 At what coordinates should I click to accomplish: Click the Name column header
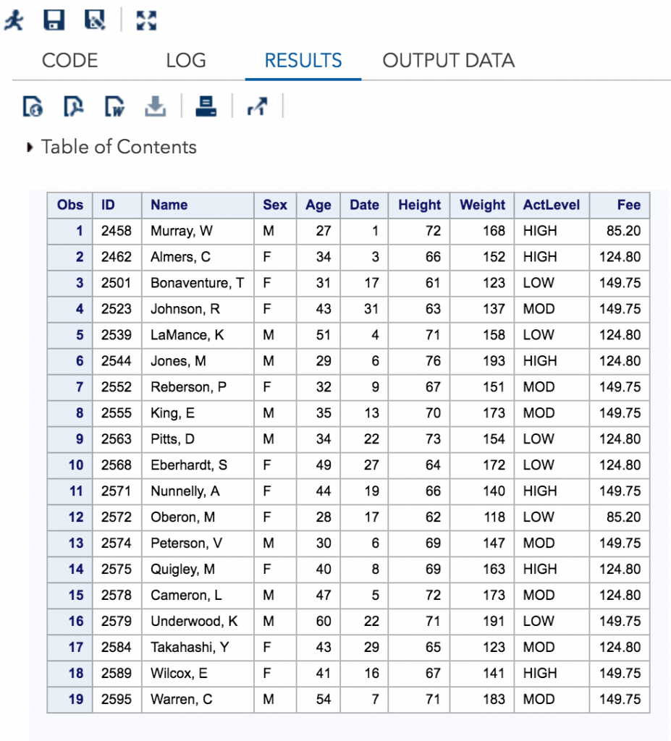[198, 205]
